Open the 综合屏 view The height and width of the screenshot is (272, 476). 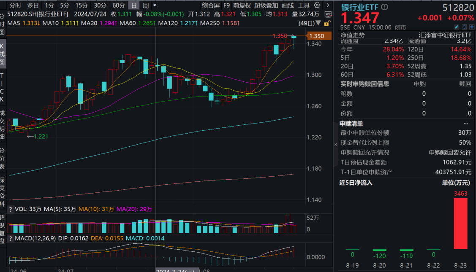pos(211,5)
